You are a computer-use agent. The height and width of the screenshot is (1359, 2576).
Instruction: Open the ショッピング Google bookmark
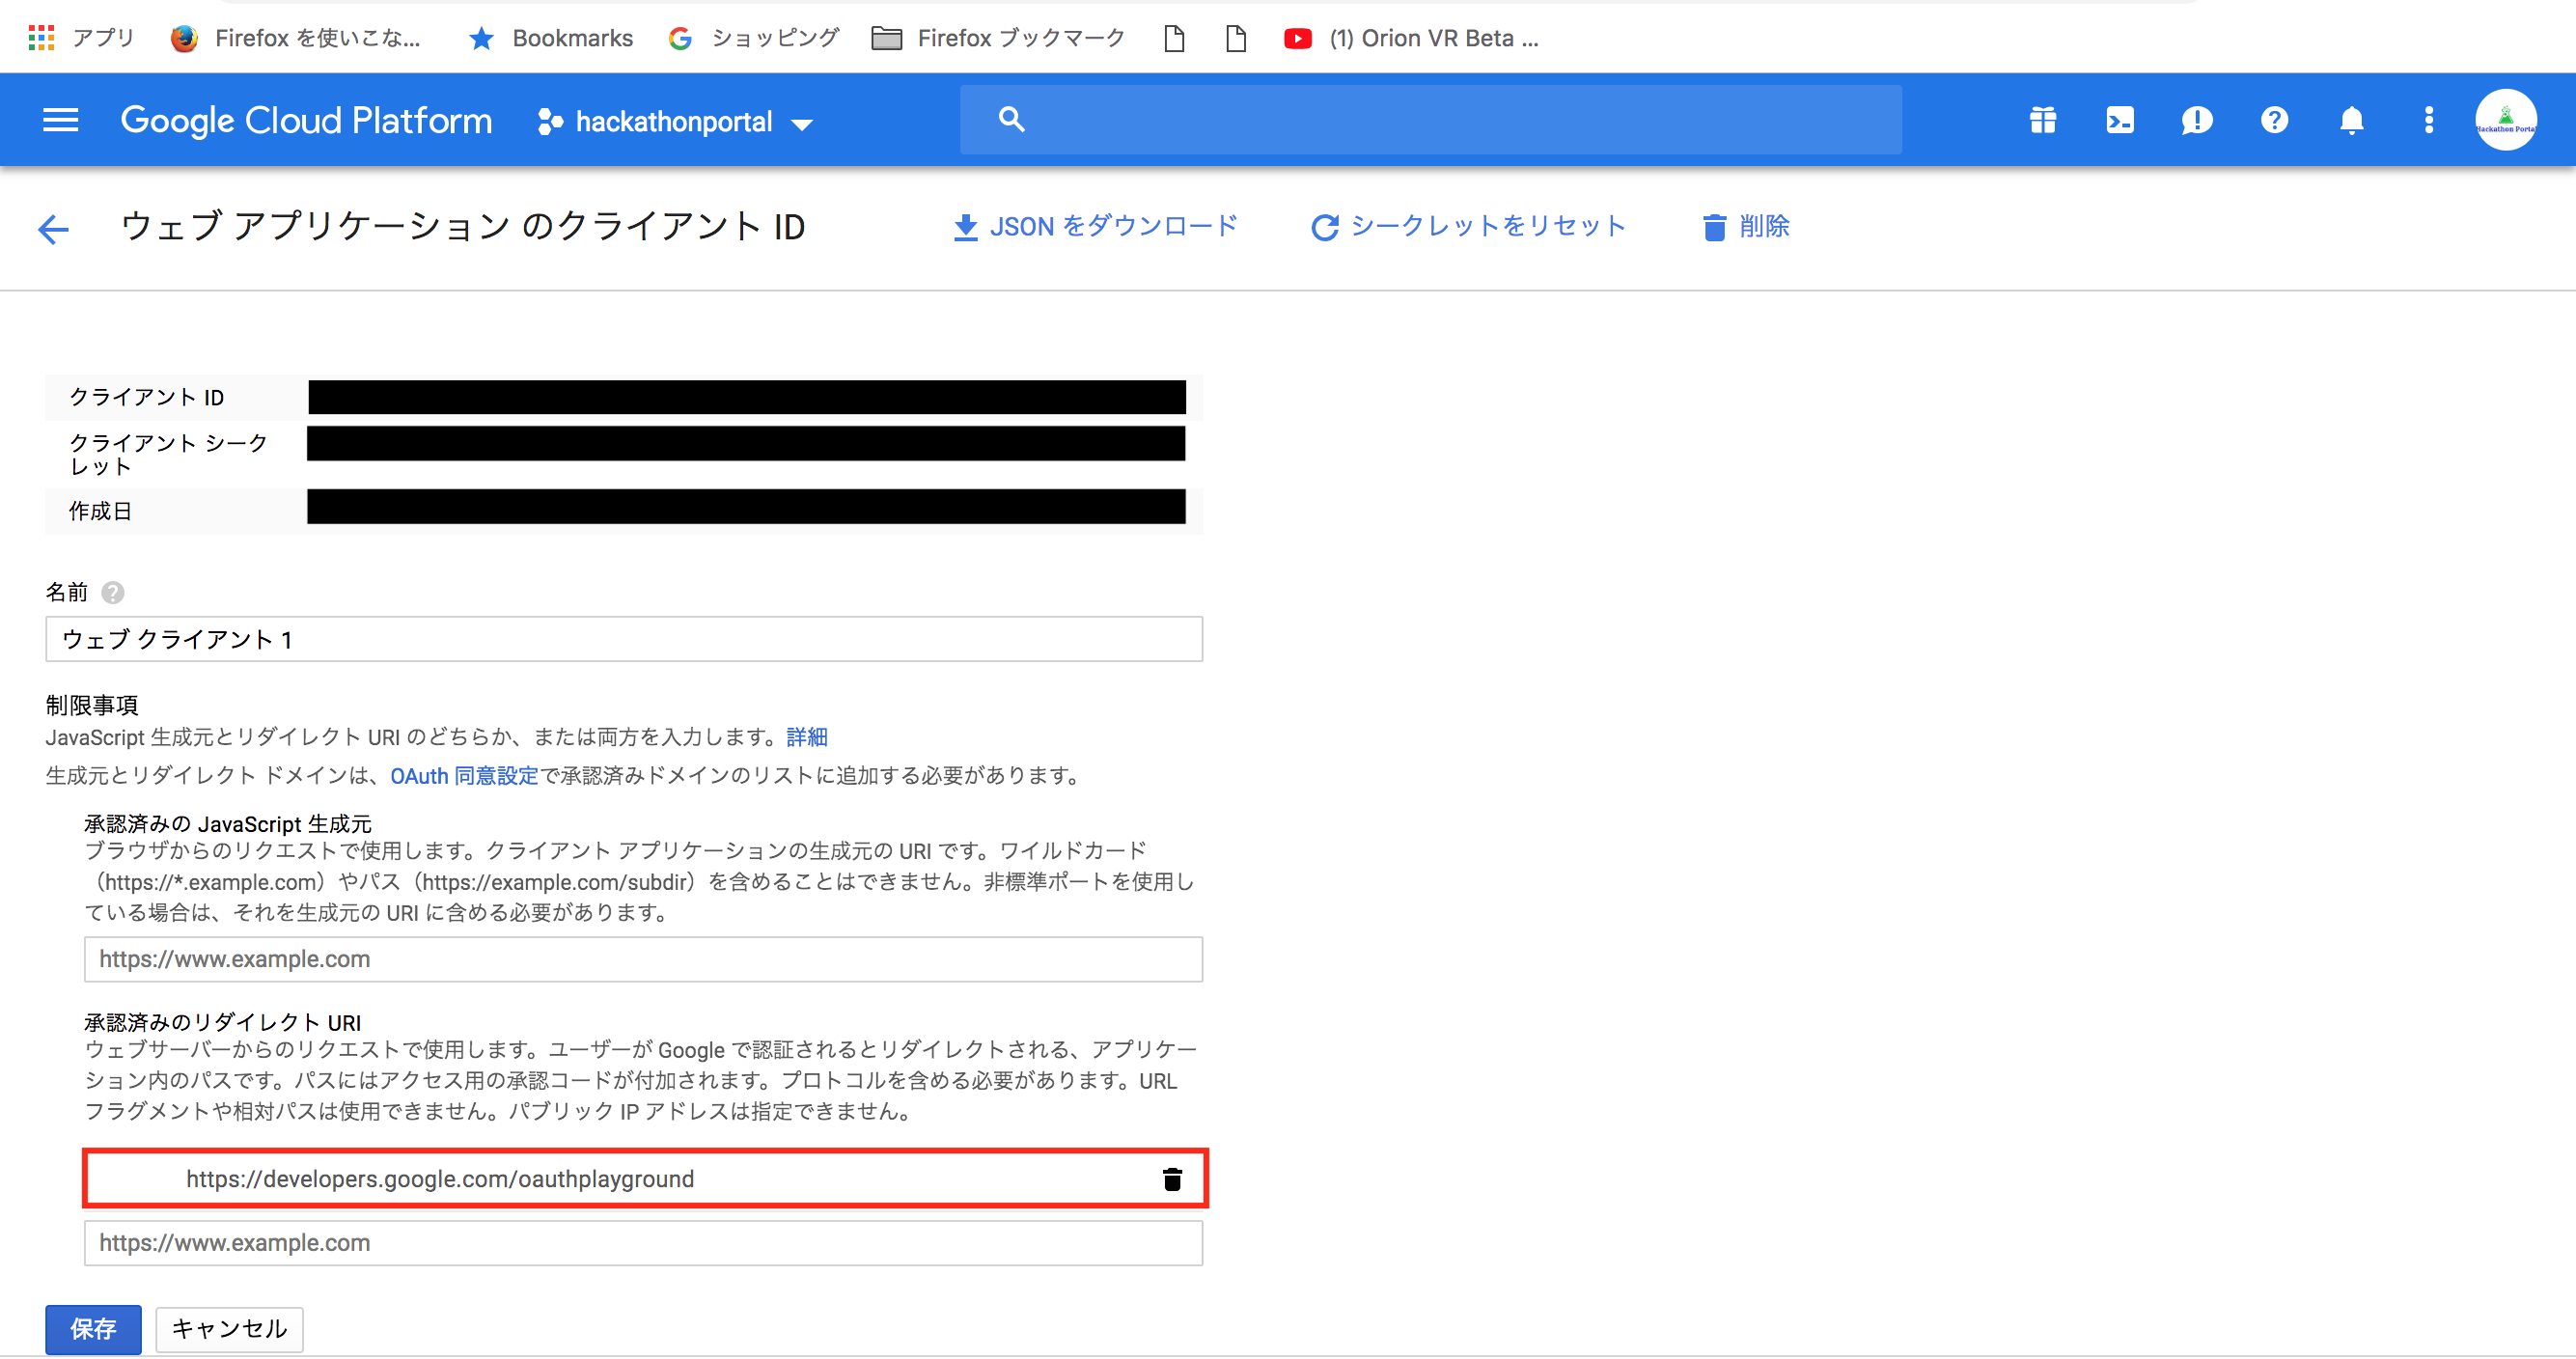tap(754, 38)
